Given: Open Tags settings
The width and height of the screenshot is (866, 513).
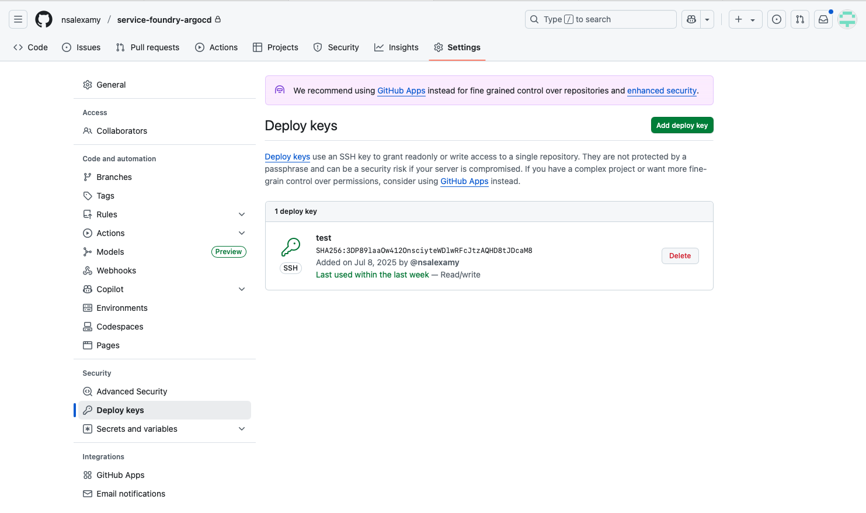Looking at the screenshot, I should 165,196.
